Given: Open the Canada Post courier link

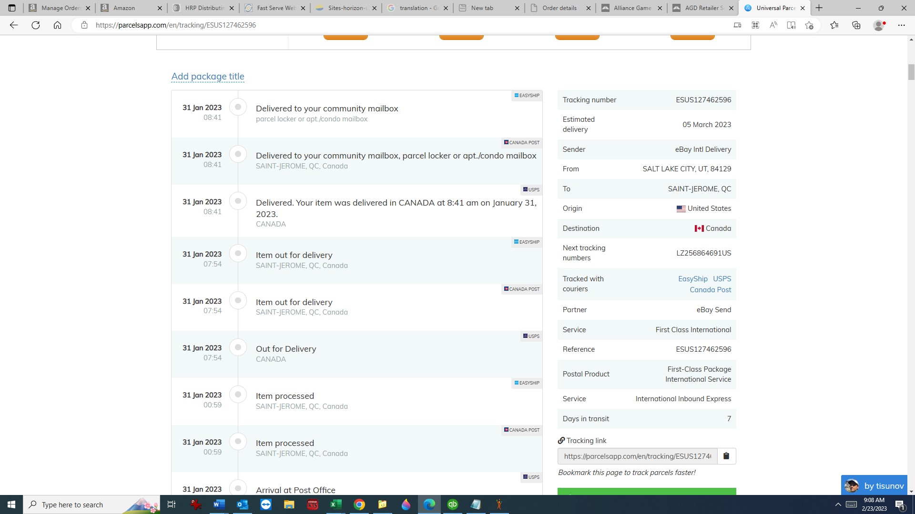Looking at the screenshot, I should (x=710, y=290).
